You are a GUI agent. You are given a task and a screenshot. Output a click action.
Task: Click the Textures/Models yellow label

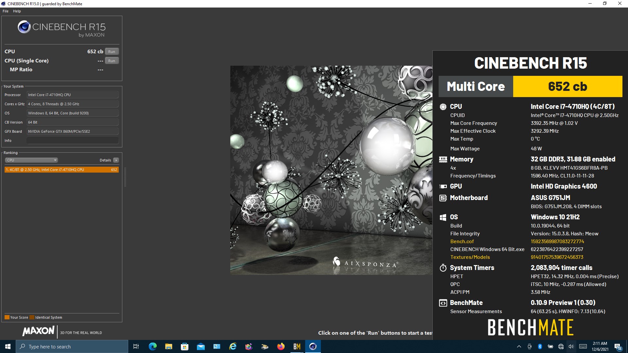(470, 257)
